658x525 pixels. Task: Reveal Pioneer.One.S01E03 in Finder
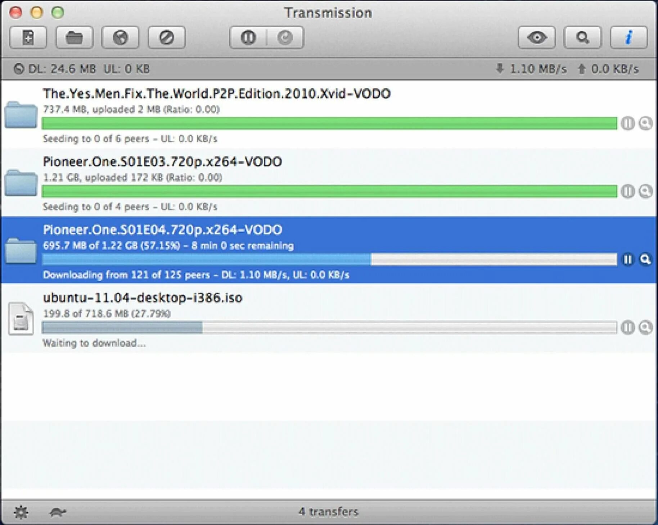pos(644,191)
